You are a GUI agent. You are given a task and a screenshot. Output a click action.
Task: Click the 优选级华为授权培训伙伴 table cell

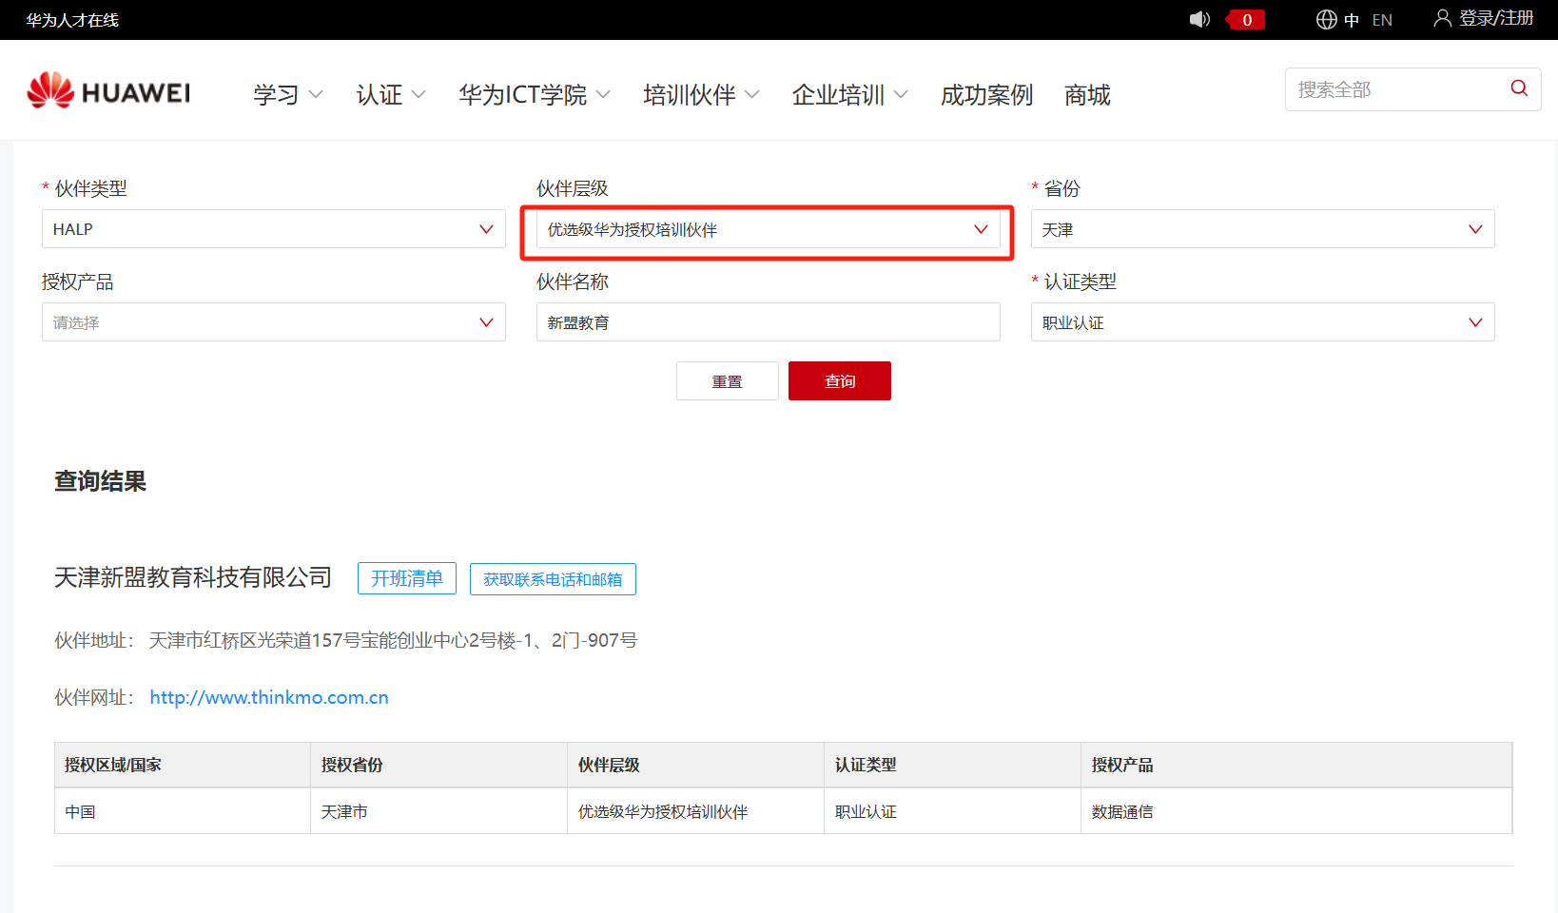click(x=695, y=811)
